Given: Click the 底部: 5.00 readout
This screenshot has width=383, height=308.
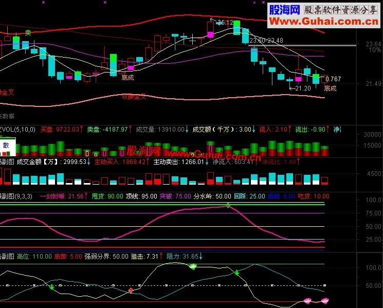Looking at the screenshot, I should (68, 257).
